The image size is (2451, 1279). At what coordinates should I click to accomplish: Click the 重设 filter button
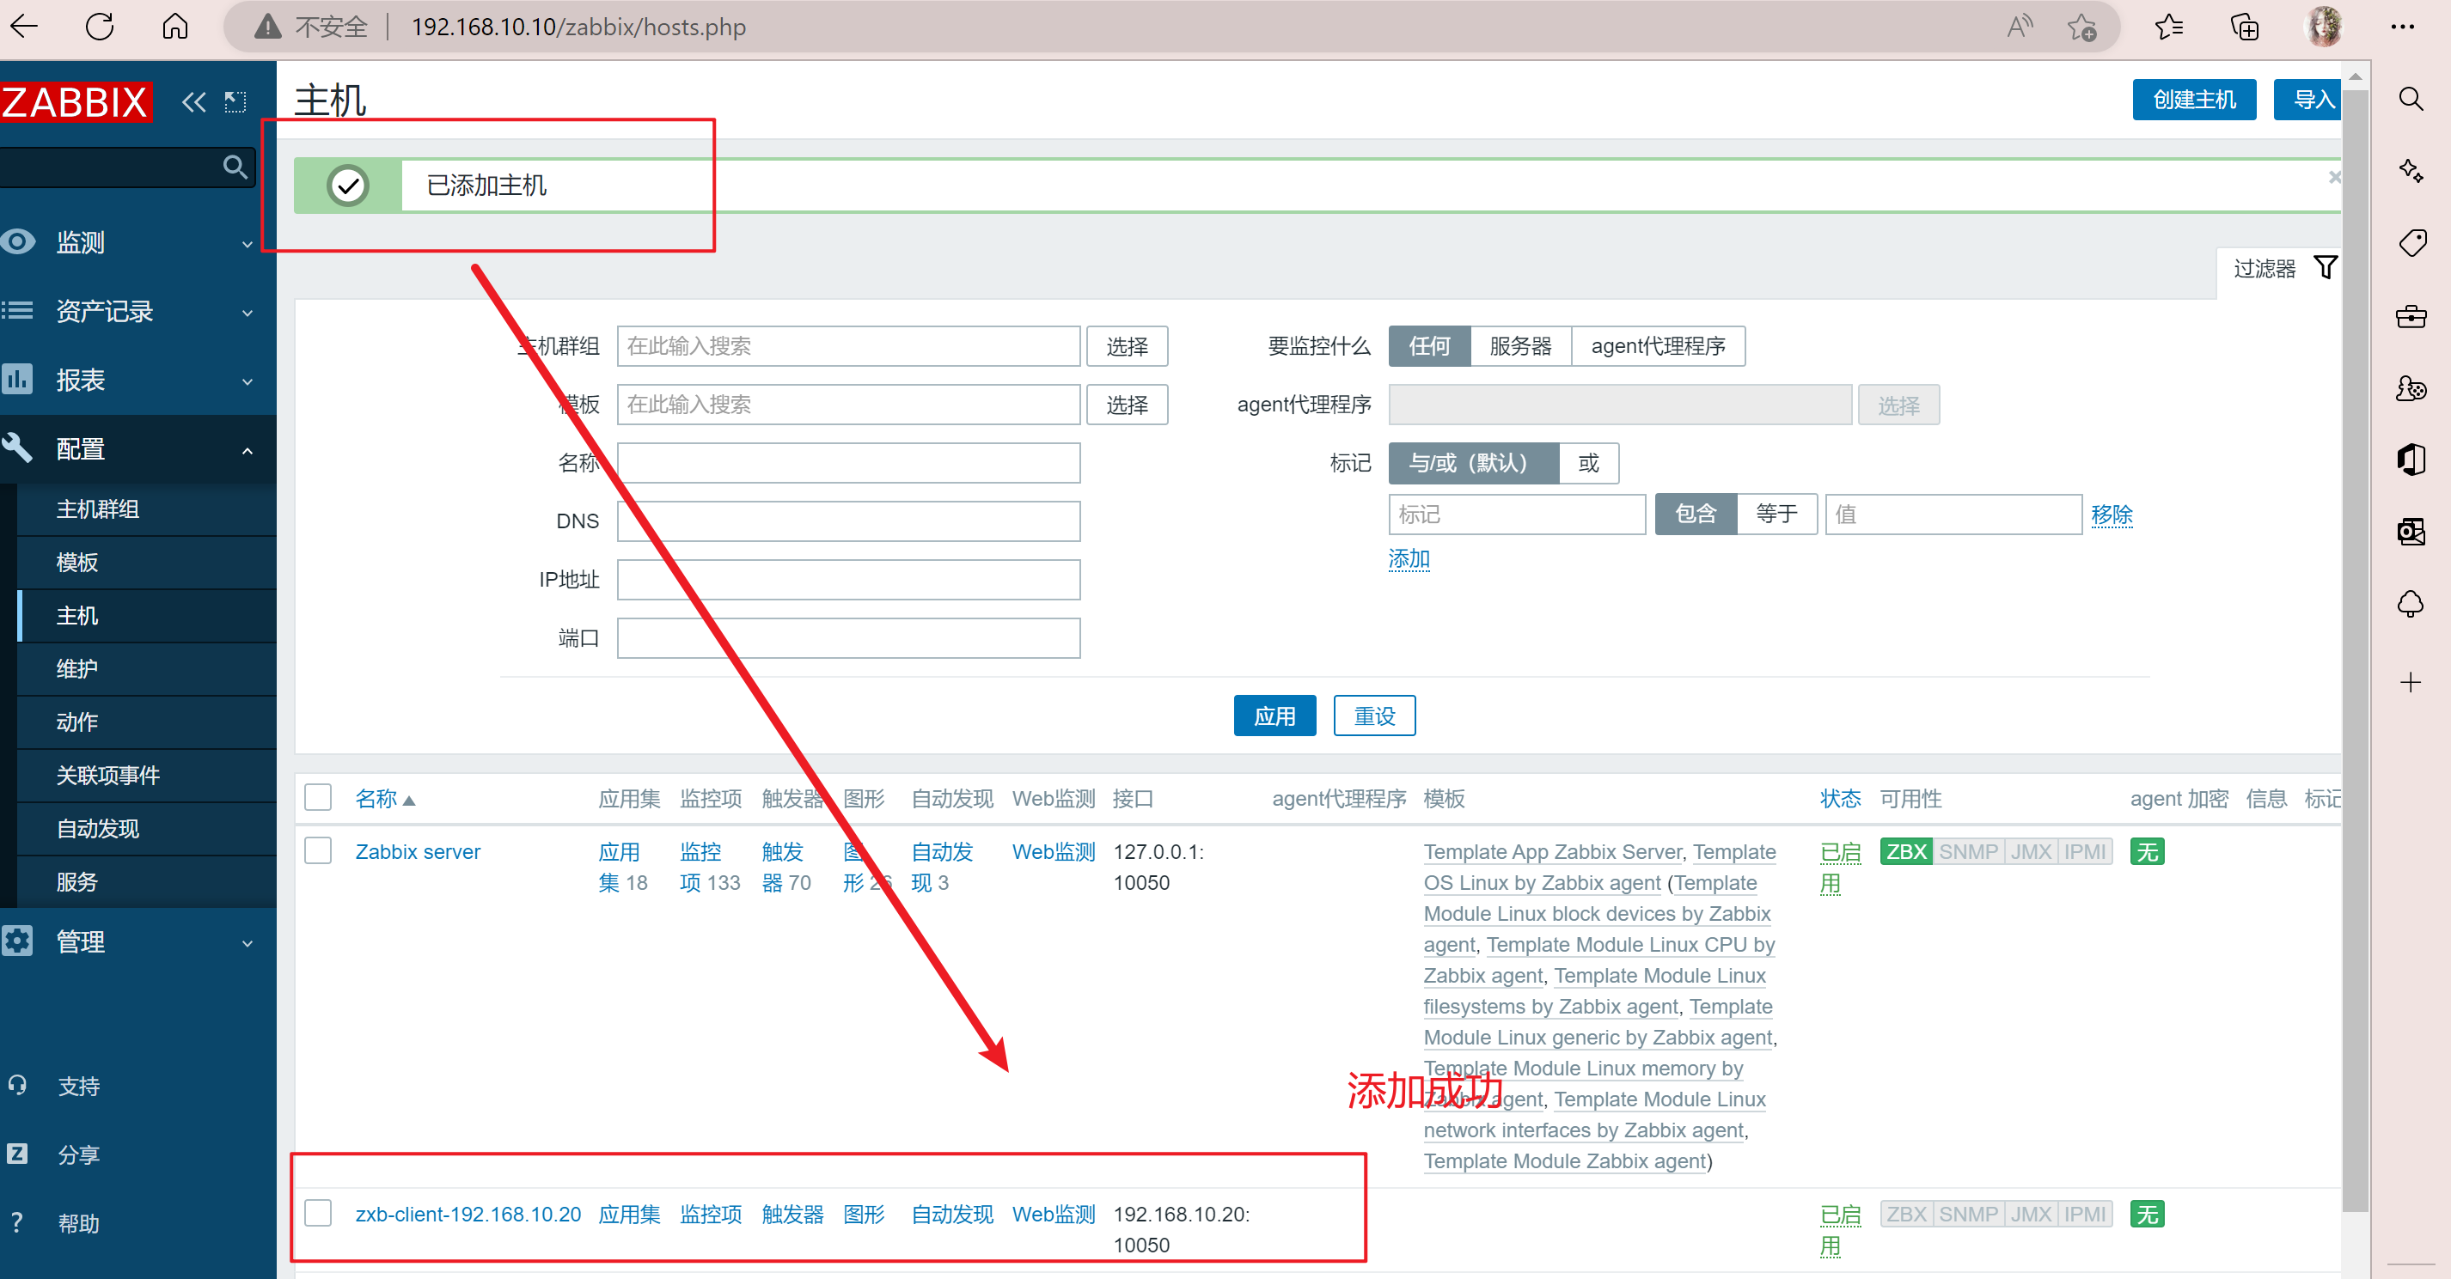point(1375,716)
